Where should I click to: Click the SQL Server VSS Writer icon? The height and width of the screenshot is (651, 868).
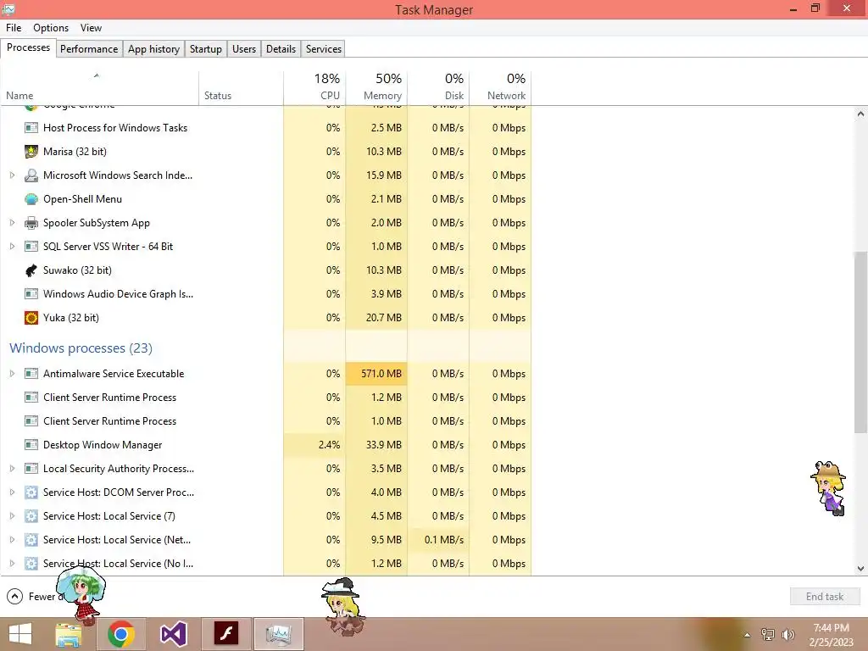pos(31,247)
